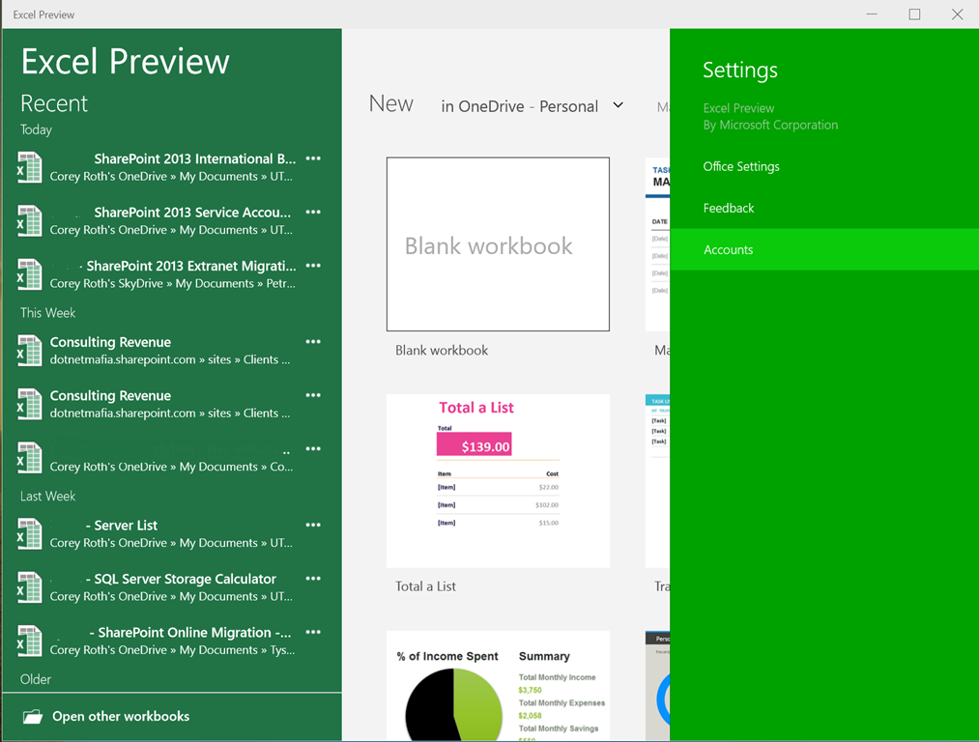The width and height of the screenshot is (979, 742).
Task: Pick the '% of Income Spent' budget template thumbnail
Action: [x=499, y=686]
